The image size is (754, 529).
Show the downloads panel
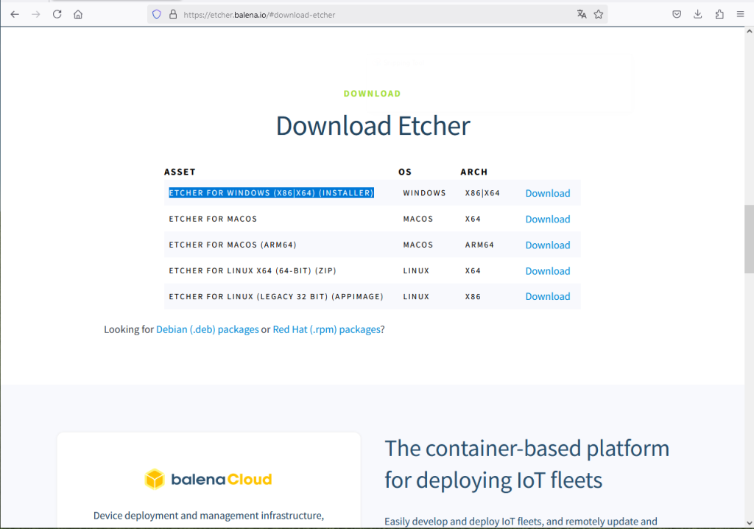point(698,15)
